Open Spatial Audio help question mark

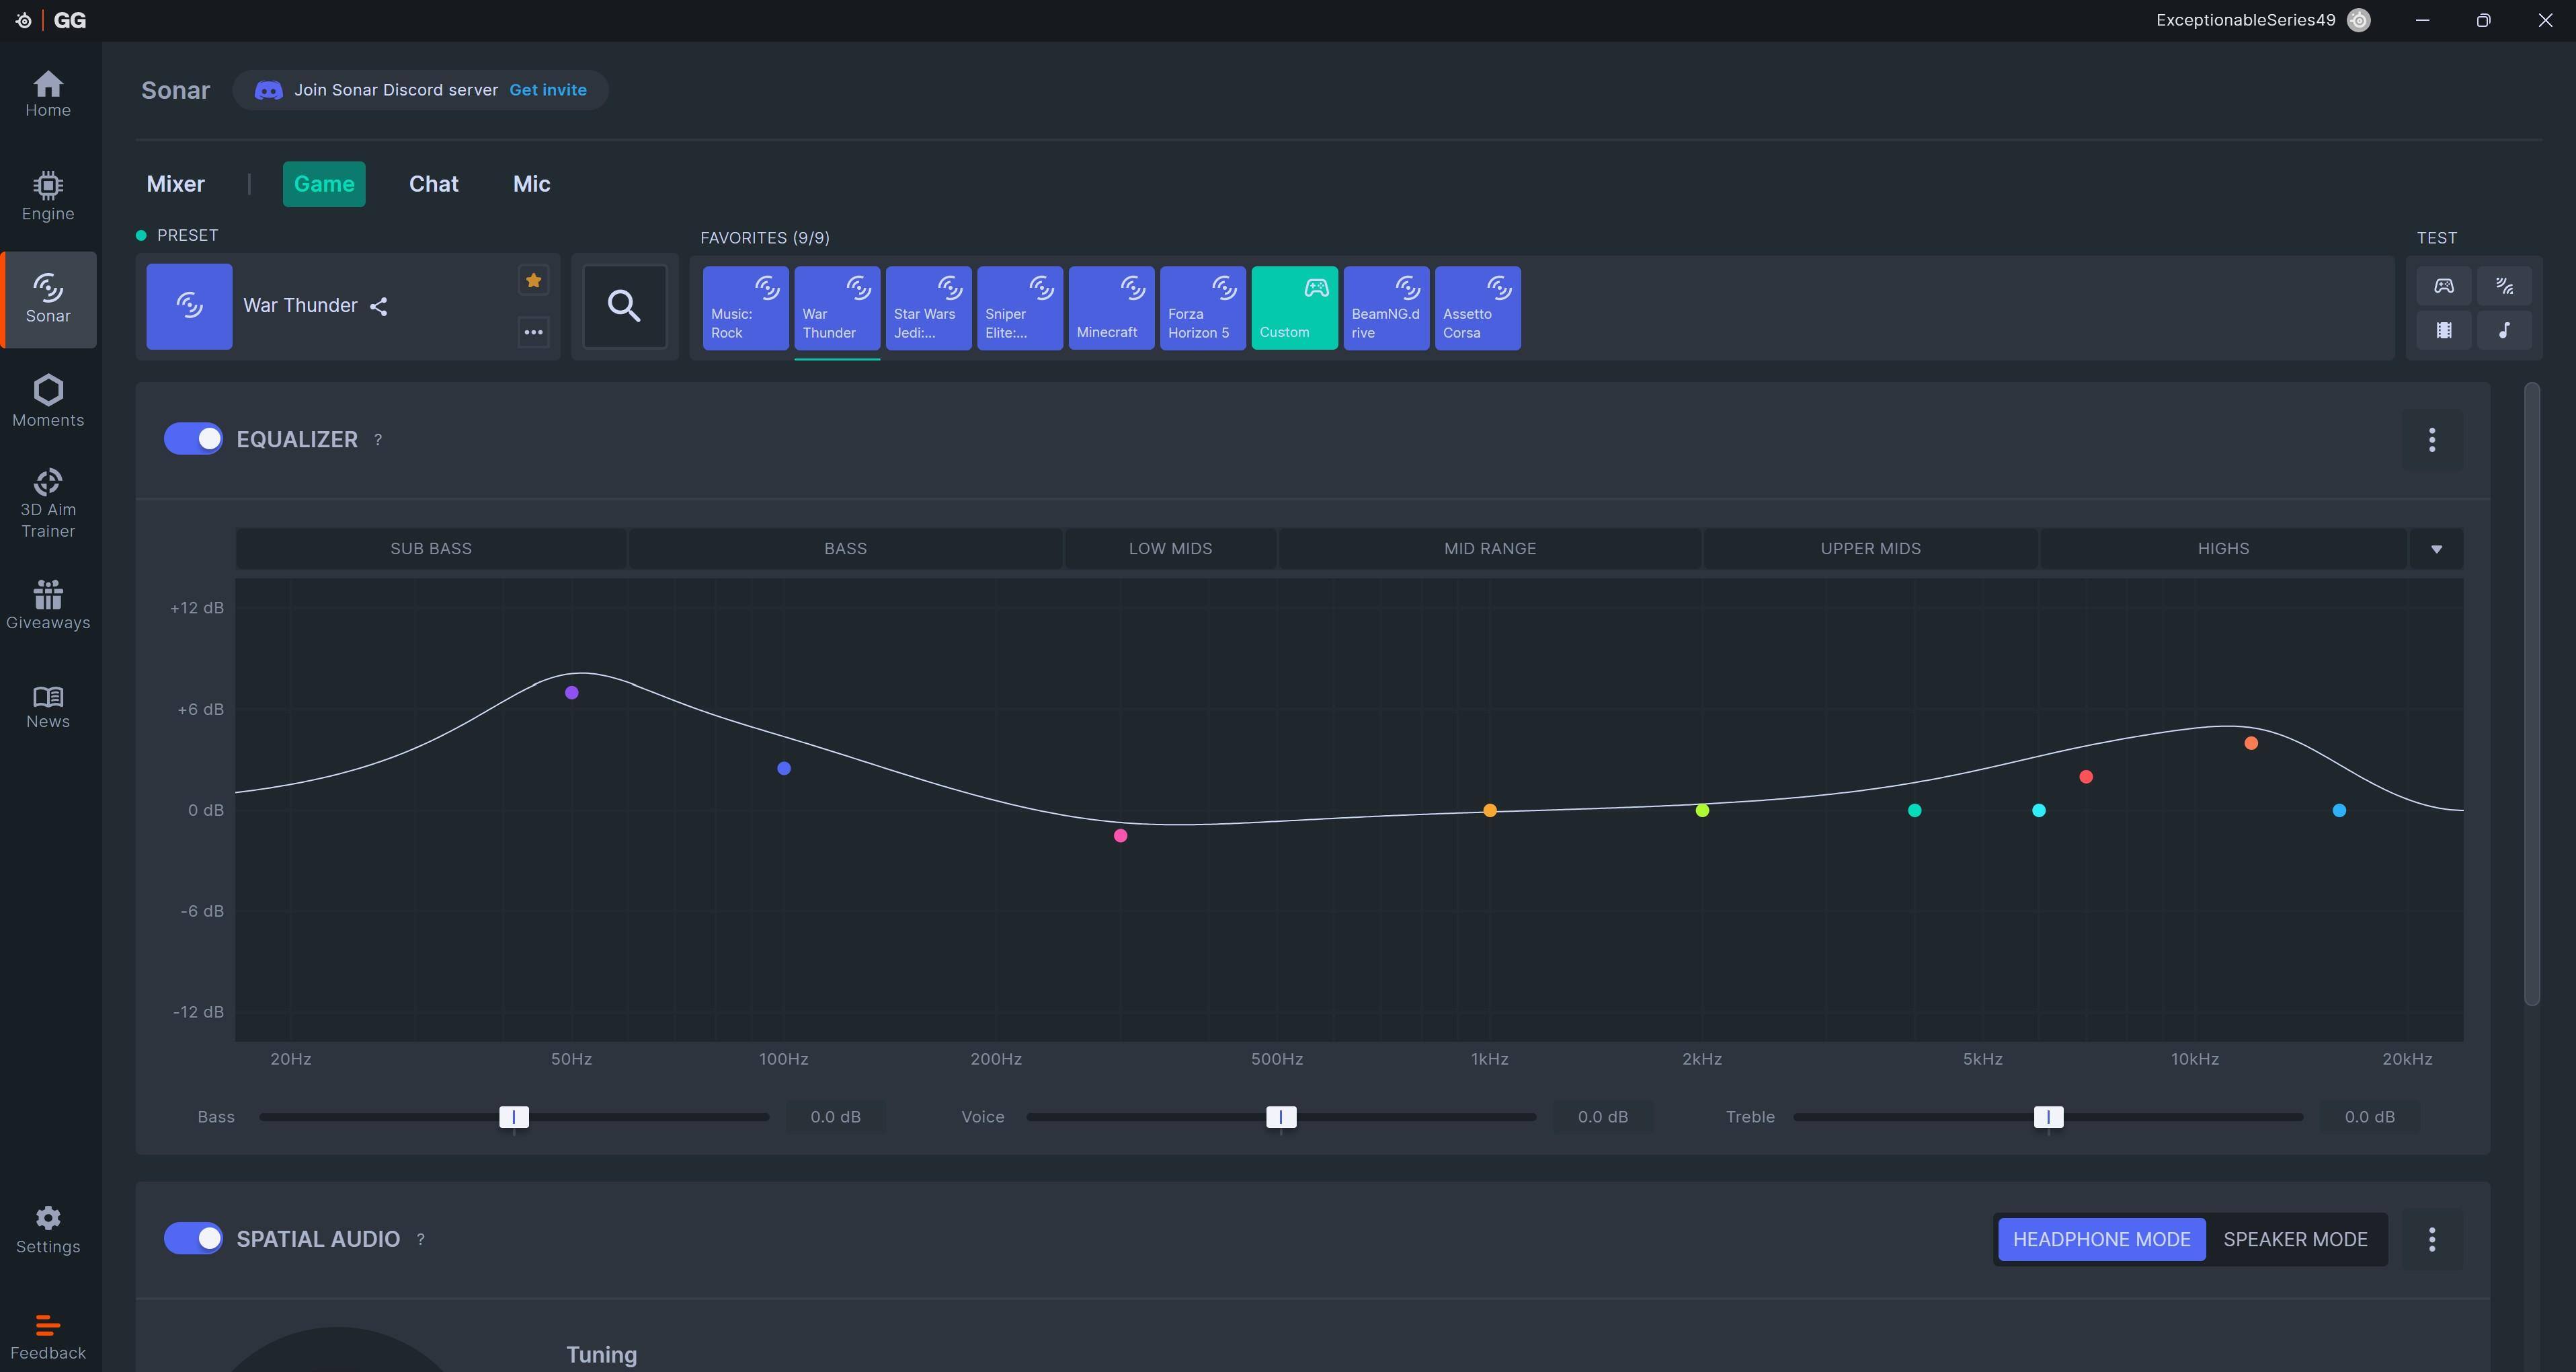(x=421, y=1239)
